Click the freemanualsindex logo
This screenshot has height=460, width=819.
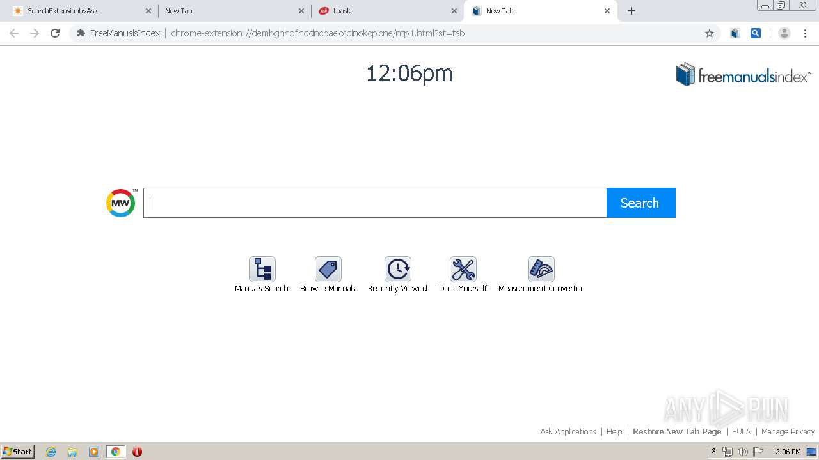click(743, 75)
